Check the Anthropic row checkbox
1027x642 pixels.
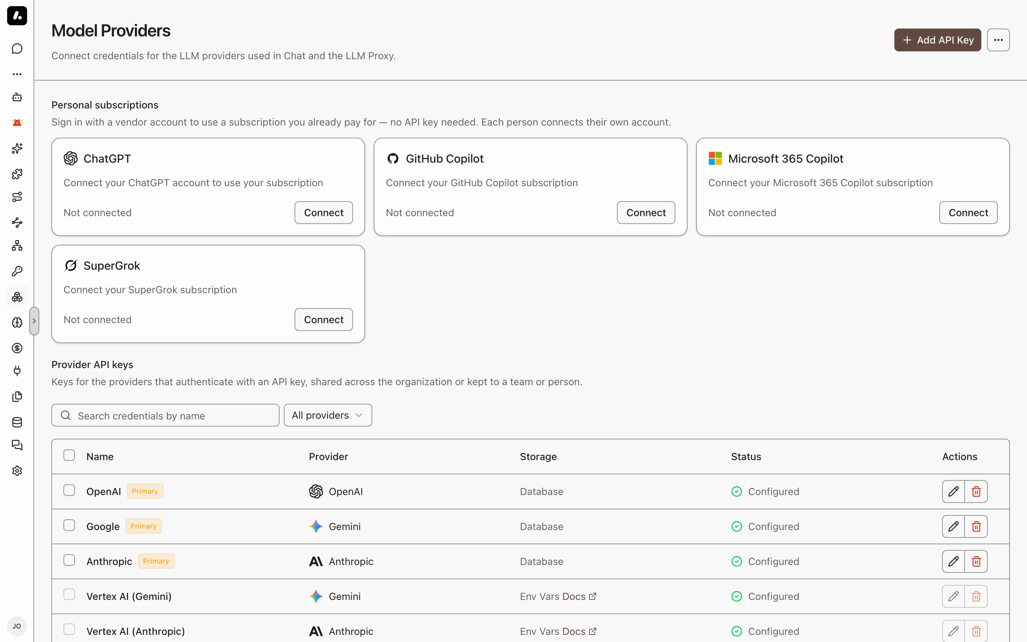69,560
